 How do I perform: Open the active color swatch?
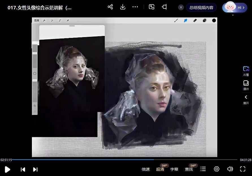tap(214, 20)
